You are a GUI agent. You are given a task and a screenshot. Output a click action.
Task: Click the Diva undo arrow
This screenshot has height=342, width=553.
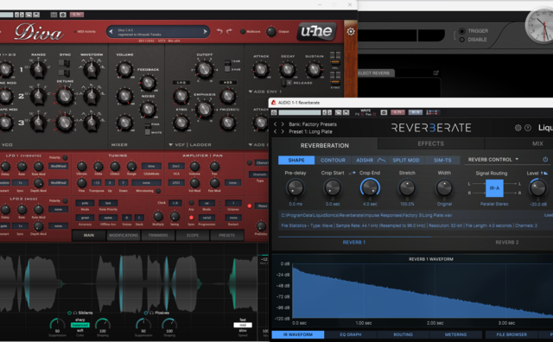[219, 31]
